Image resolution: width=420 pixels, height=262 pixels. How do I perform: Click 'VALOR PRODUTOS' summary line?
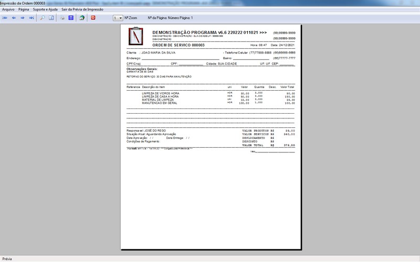pyautogui.click(x=268, y=130)
